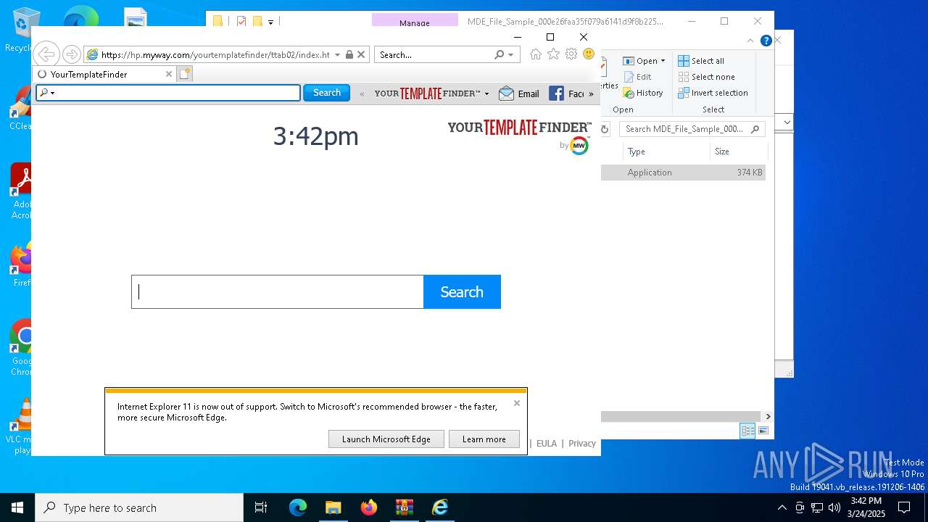Open the toolbar search magnifier dropdown

[x=46, y=93]
